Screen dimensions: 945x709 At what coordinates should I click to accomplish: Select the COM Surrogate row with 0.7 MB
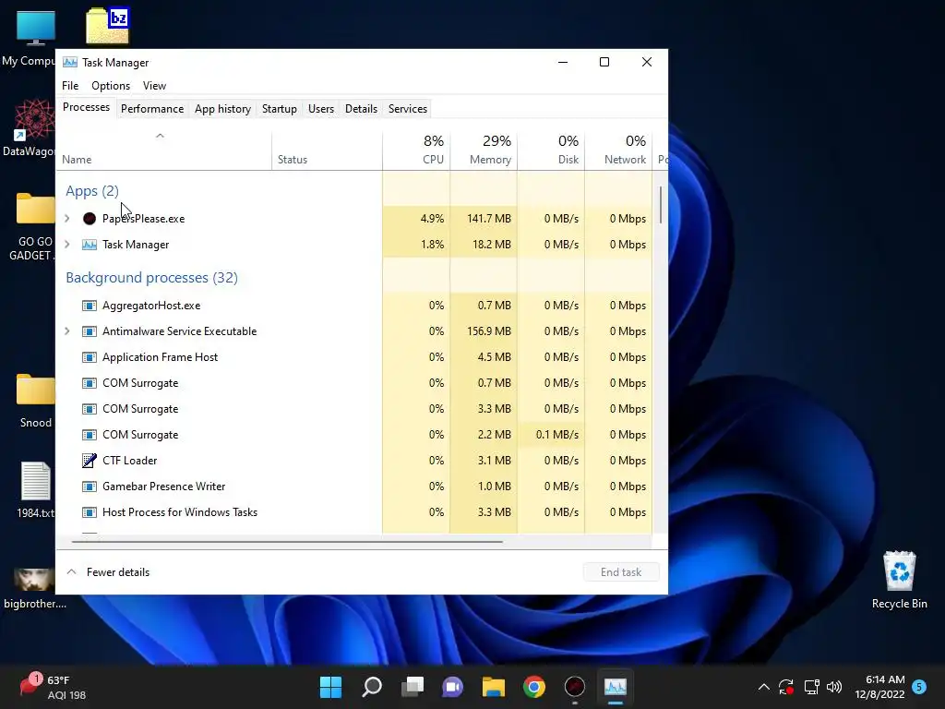pos(353,383)
